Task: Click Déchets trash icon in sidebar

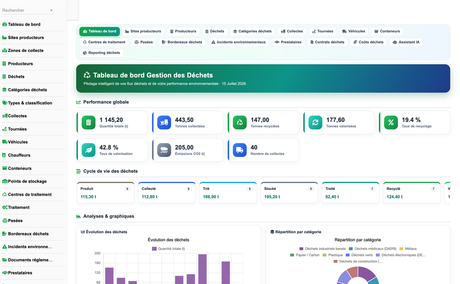Action: coord(4,76)
